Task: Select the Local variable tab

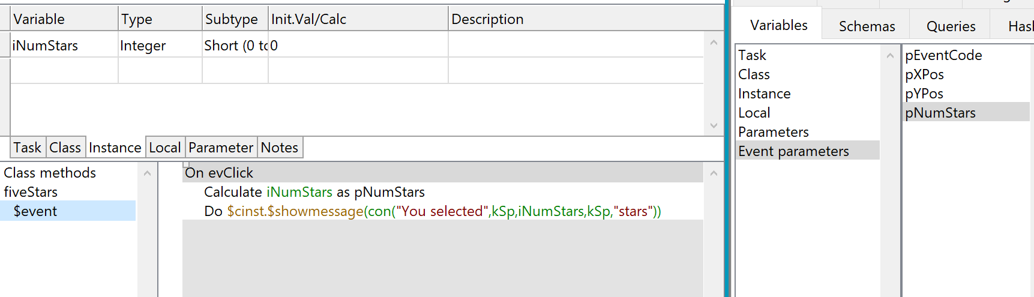Action: coord(164,148)
